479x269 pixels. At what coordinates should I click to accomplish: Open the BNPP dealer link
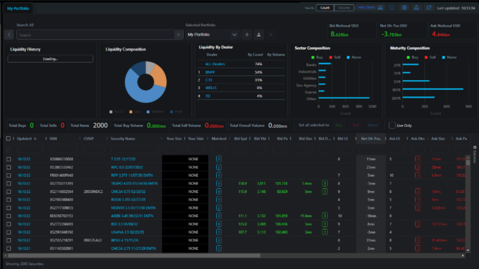[x=210, y=72]
